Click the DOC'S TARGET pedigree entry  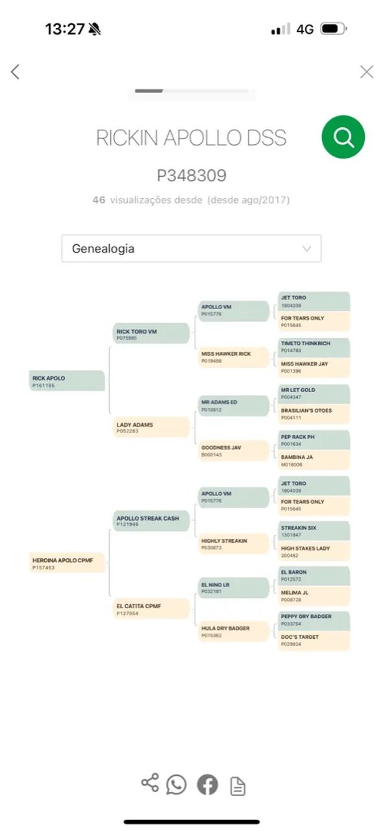click(314, 640)
